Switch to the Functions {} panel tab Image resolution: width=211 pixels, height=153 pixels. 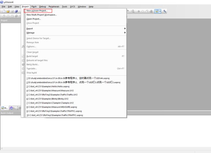(20, 108)
